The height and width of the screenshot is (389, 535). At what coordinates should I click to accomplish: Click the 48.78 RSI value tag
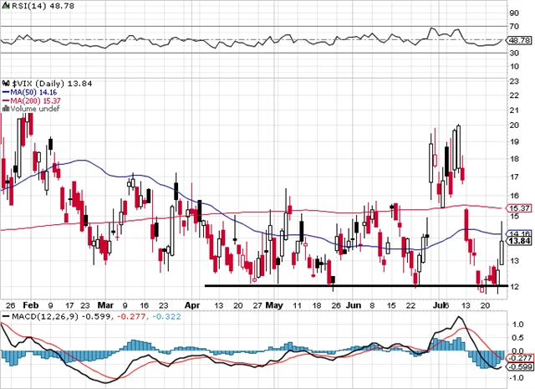520,39
